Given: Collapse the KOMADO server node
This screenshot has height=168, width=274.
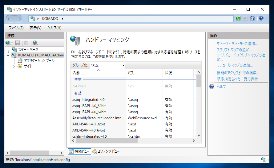Looking at the screenshot, I should click(x=8, y=55).
